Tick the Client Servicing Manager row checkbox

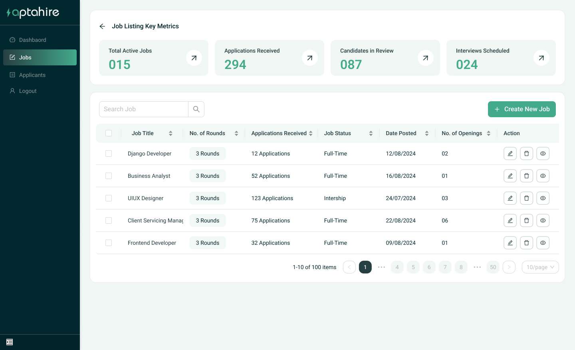[x=109, y=220]
